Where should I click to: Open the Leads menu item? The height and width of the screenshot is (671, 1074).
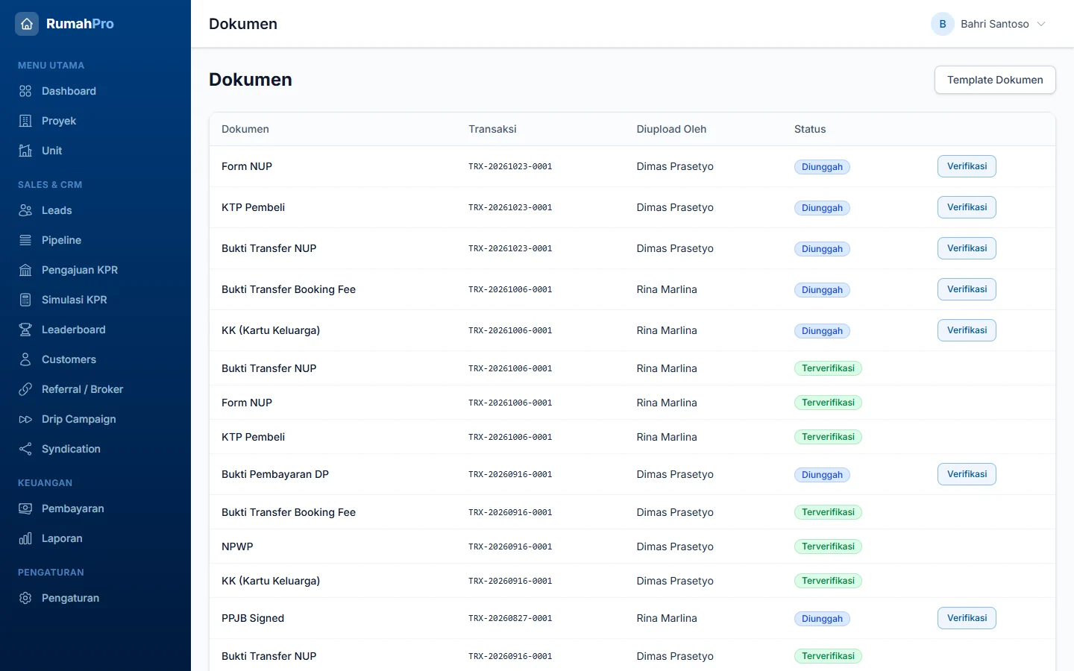click(95, 210)
